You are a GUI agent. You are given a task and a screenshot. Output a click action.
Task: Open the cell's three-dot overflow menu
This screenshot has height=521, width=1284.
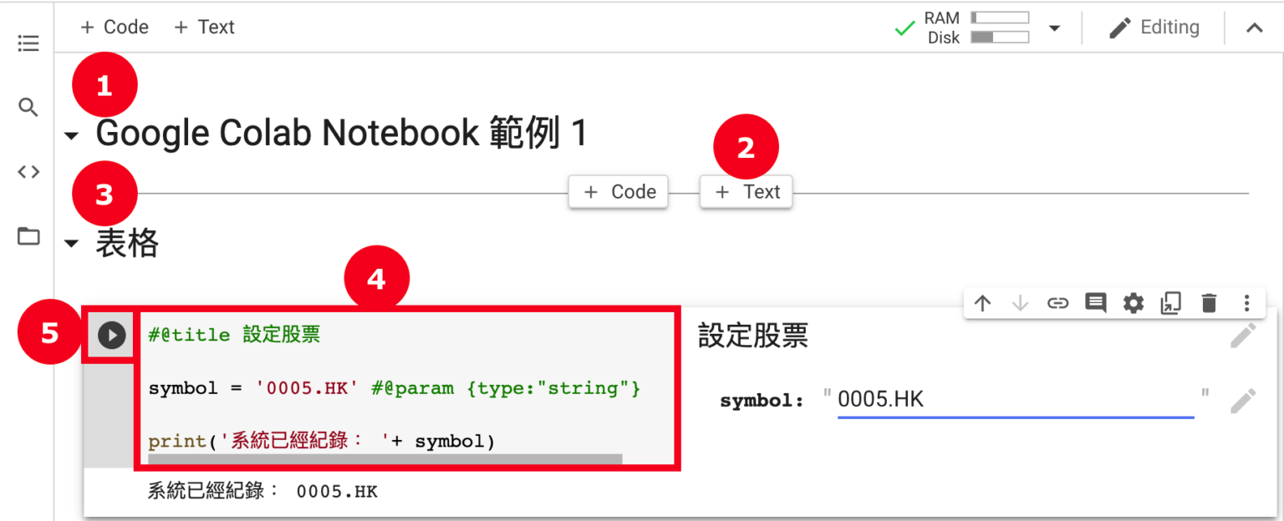[1246, 303]
